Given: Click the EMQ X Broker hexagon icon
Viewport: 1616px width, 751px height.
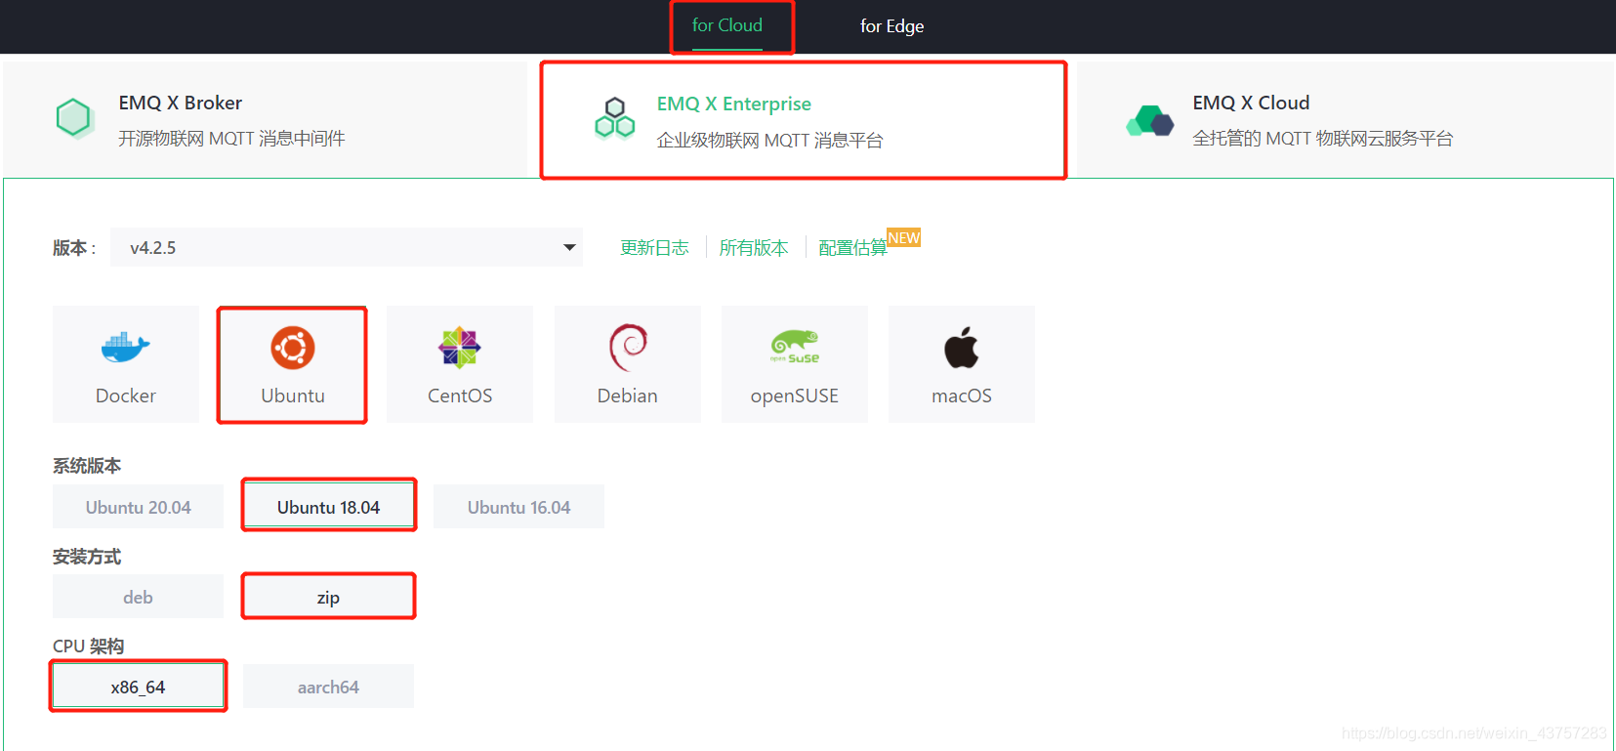Looking at the screenshot, I should pyautogui.click(x=74, y=119).
